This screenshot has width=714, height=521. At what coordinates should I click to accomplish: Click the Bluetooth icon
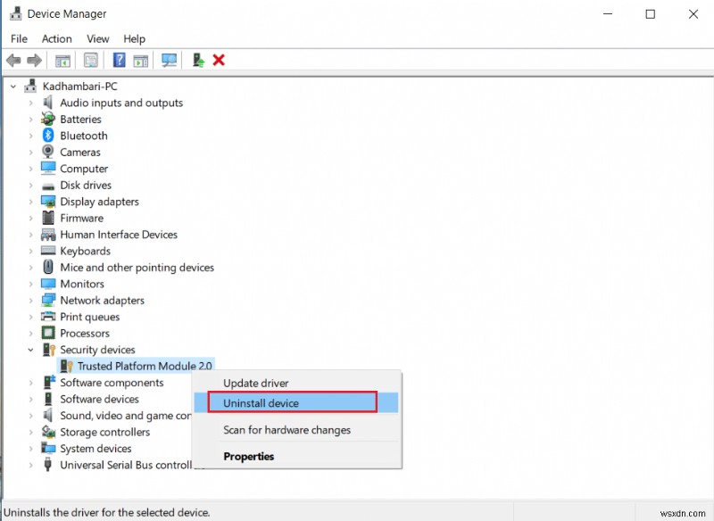click(x=48, y=135)
